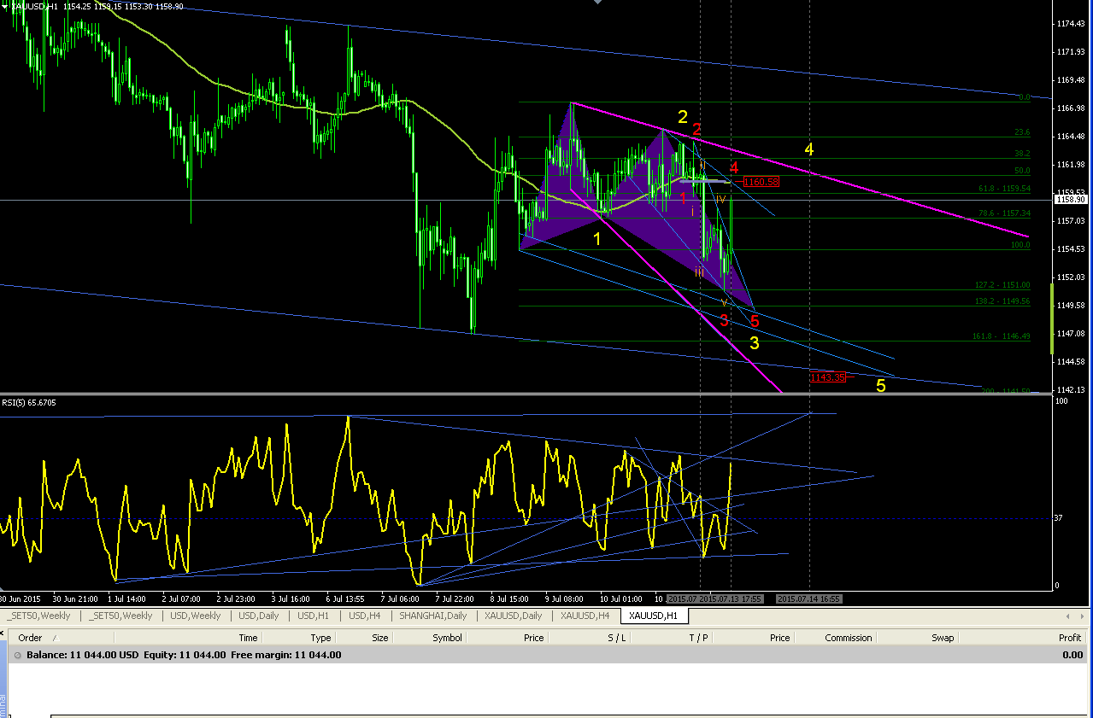Click the balance row status icon
This screenshot has width=1093, height=718.
coord(18,655)
